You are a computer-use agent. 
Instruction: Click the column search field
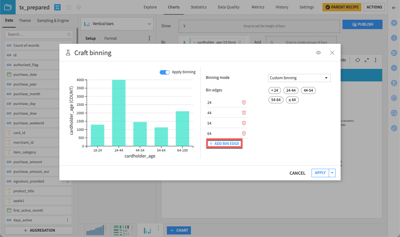click(x=39, y=34)
